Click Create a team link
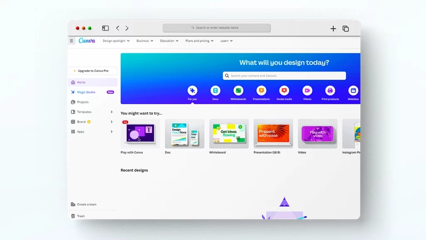426x240 pixels. [86, 205]
